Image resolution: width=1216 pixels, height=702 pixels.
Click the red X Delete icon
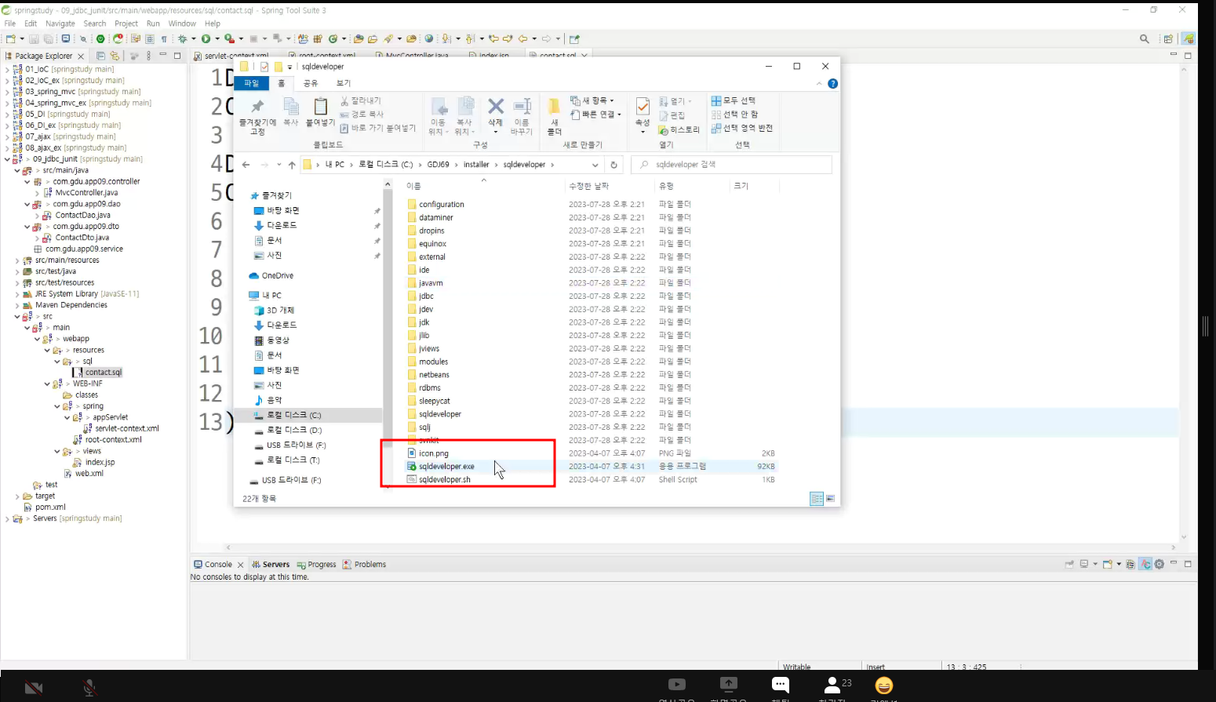pos(496,106)
